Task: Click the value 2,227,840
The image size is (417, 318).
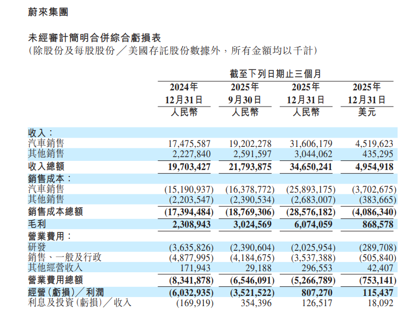Action: (x=192, y=154)
